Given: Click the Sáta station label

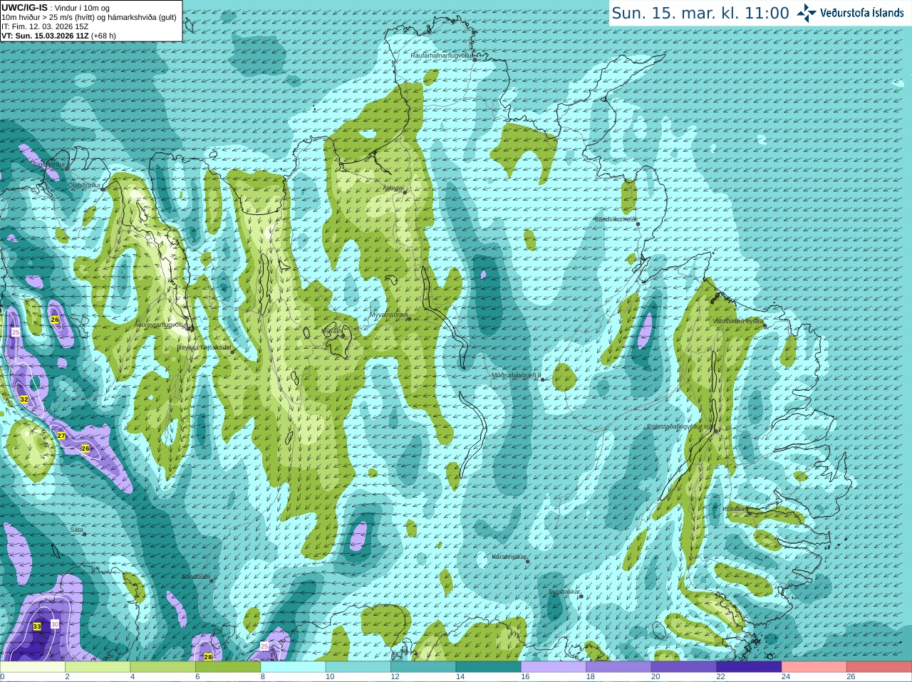Looking at the screenshot, I should coord(77,530).
